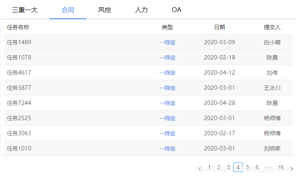Open 待定 link for 任务2525
The image size is (296, 176).
168,118
